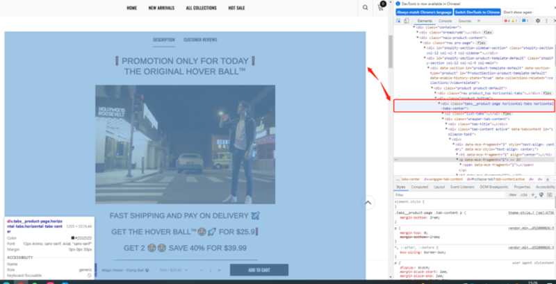Toggle the flex badge beside row pro-page div
This screenshot has height=284, width=556.
click(480, 42)
